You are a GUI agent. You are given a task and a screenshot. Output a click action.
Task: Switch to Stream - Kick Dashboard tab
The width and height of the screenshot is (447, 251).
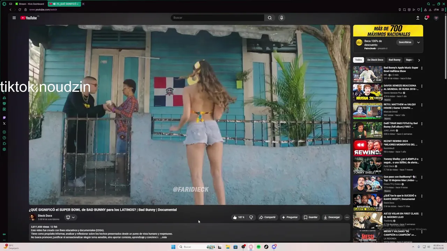click(x=30, y=4)
